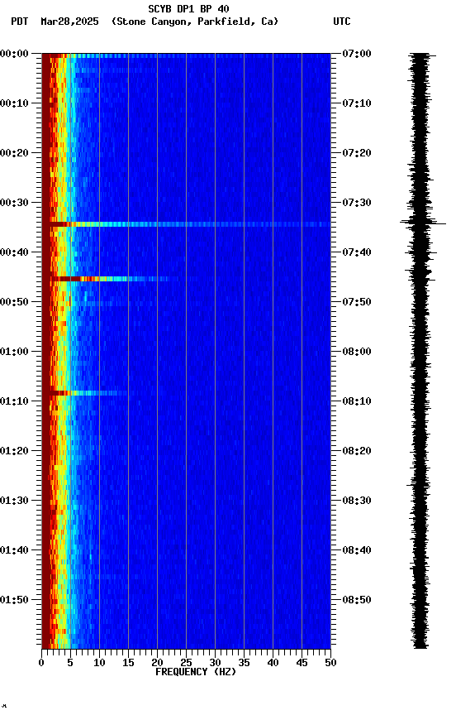Click the 'PDT' timezone label
456x715 pixels.
tap(20, 22)
